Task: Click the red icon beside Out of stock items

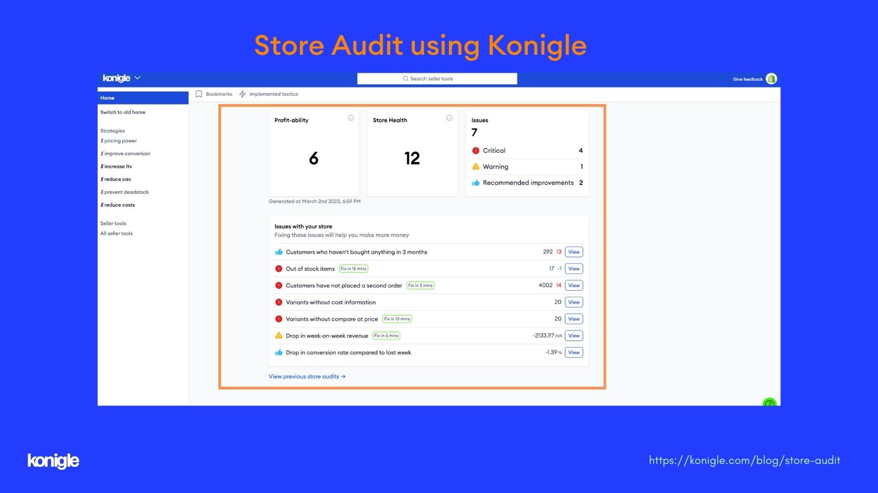Action: 279,269
